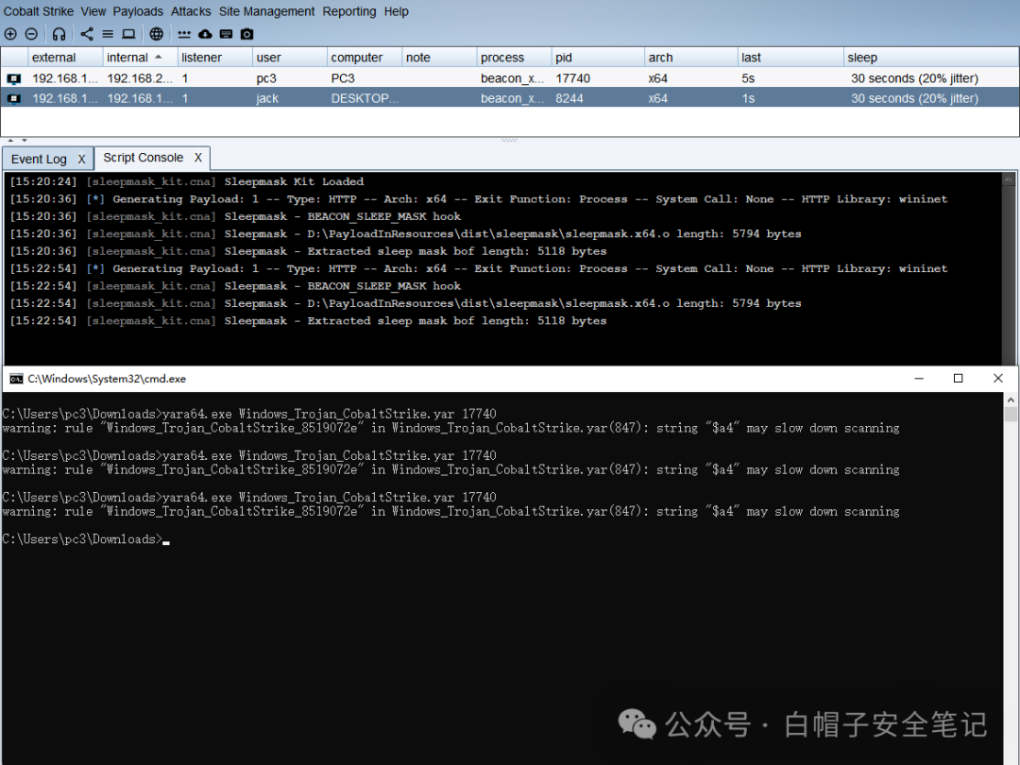Image resolution: width=1020 pixels, height=765 pixels.
Task: Open Keystrokes via the keyboard icon
Action: [x=226, y=34]
